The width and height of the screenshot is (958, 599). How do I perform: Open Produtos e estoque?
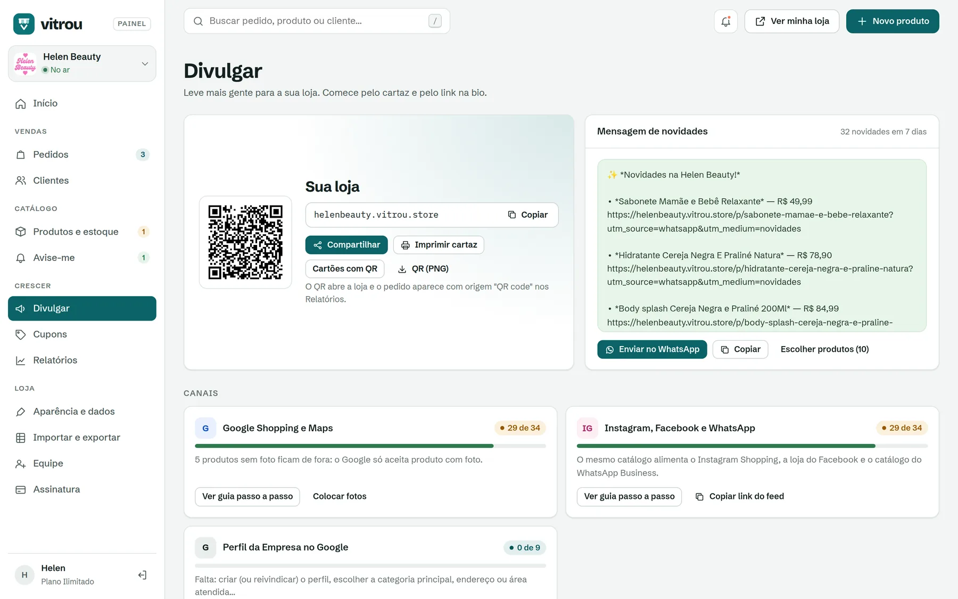click(x=82, y=232)
